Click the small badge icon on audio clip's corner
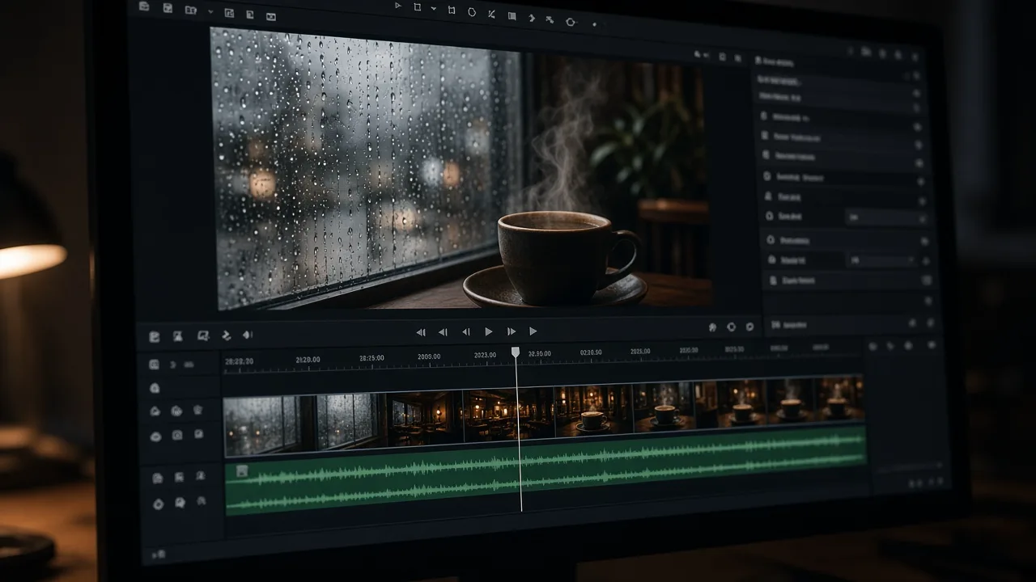The width and height of the screenshot is (1036, 582). pyautogui.click(x=241, y=470)
